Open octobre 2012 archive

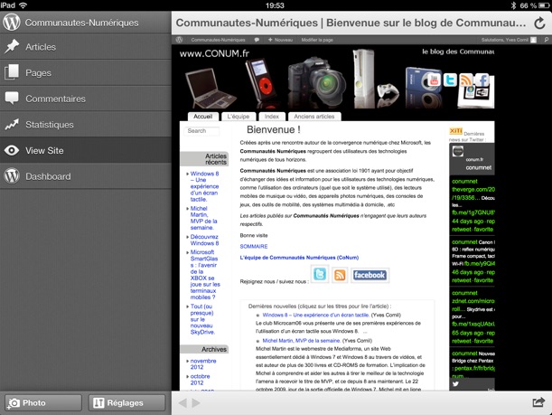(x=200, y=380)
